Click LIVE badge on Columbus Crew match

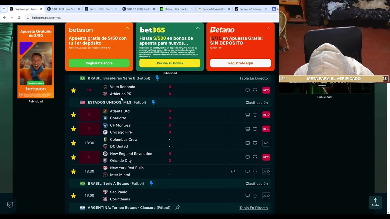[x=266, y=143]
